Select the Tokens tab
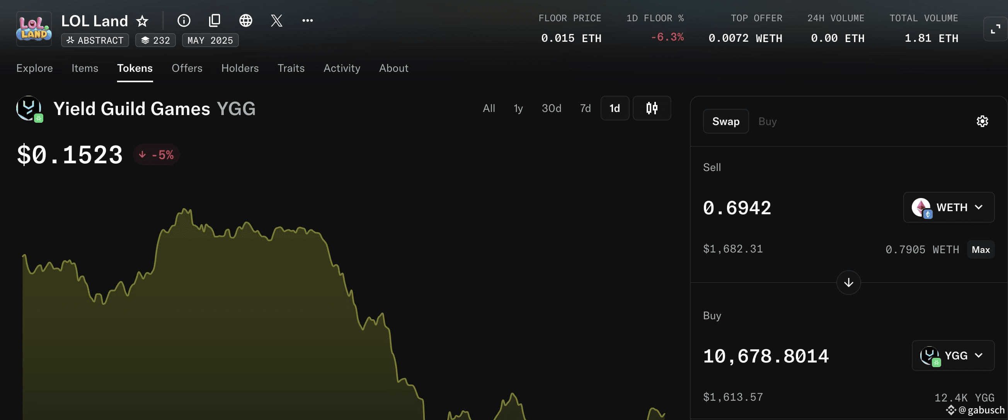Viewport: 1008px width, 420px height. click(135, 68)
